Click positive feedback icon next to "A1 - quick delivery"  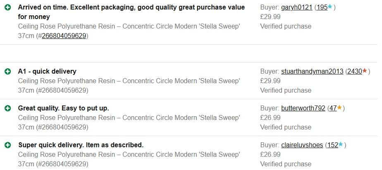coord(8,72)
